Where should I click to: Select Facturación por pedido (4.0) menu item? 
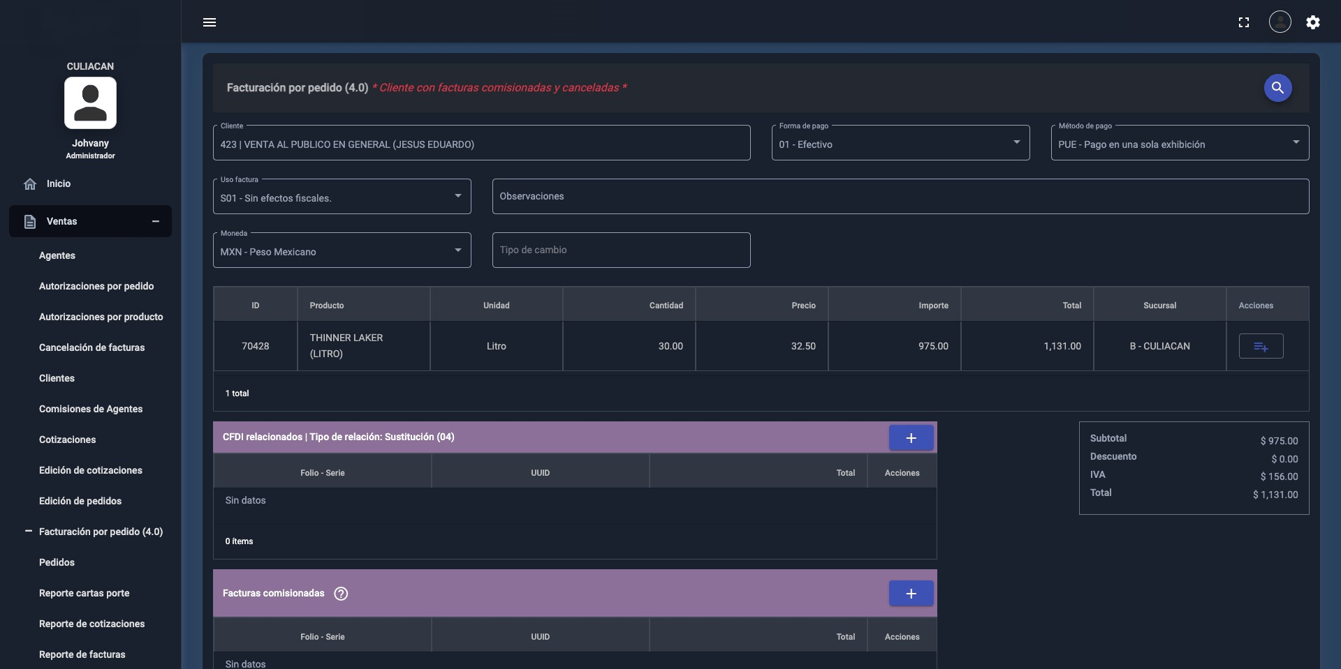coord(101,532)
